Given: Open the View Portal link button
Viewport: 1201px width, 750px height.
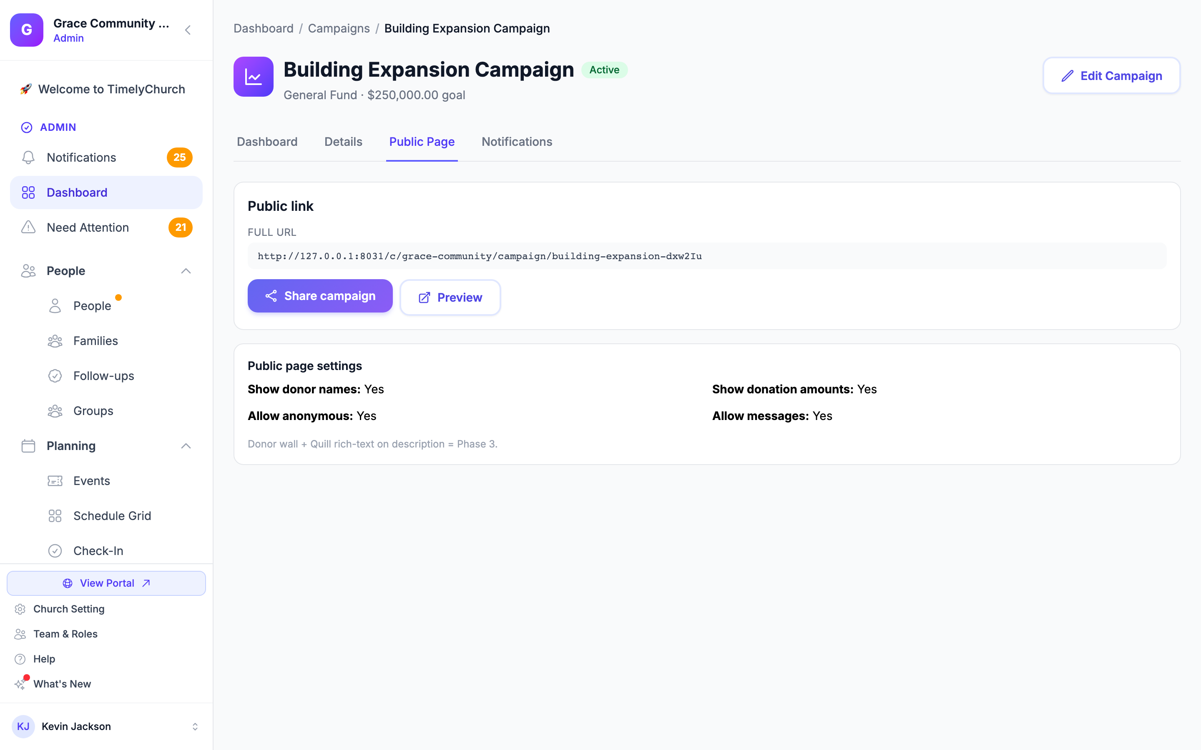Looking at the screenshot, I should 106,583.
